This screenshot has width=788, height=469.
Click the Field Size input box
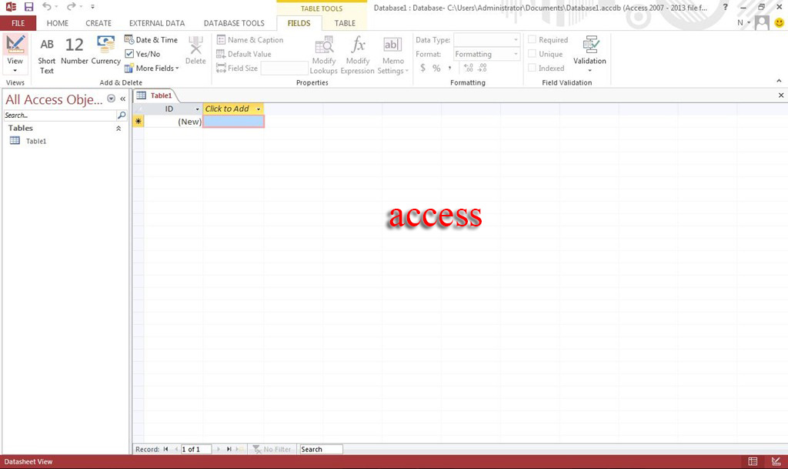[x=285, y=68]
